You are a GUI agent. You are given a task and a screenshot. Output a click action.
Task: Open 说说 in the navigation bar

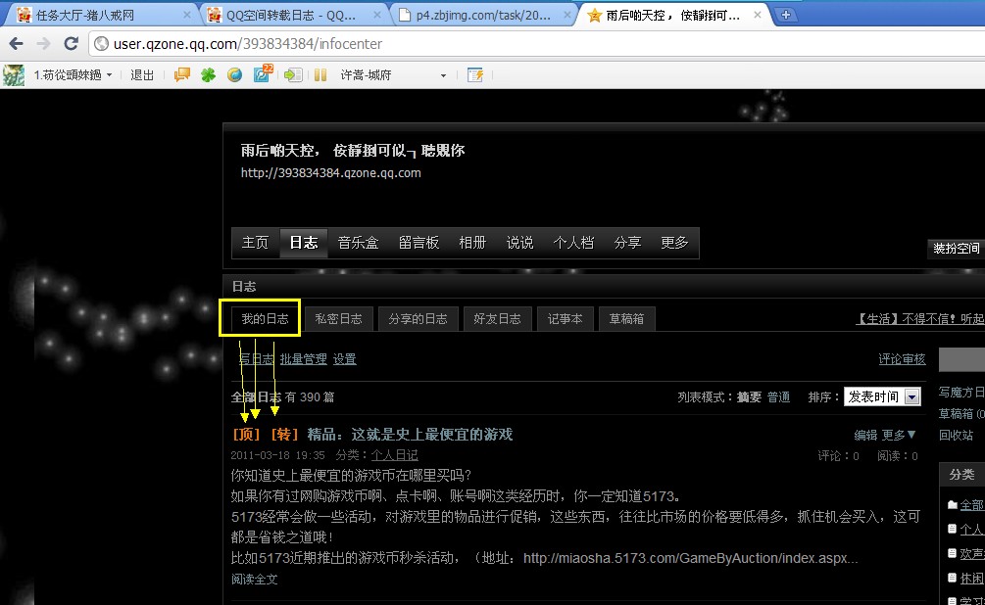[x=520, y=243]
